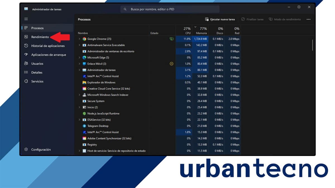Click the Modo de rendimiento leaf icon
This screenshot has height=188, width=335.
271,19
